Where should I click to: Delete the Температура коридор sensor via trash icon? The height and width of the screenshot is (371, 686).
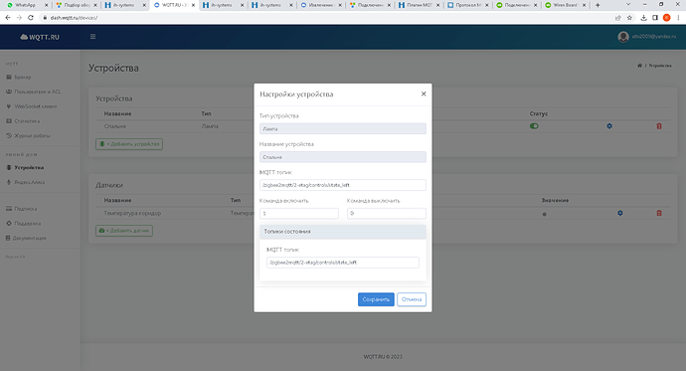pos(659,213)
